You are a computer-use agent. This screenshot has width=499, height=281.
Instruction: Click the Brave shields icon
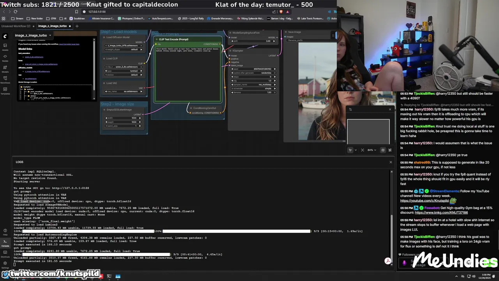pos(281,12)
